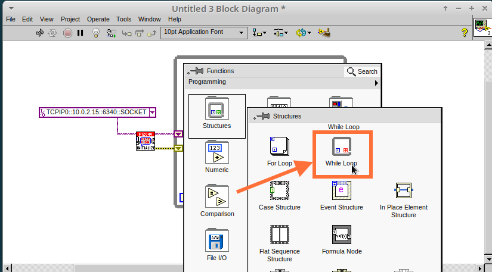Open the VISA resource name dropdown arrow
Viewport: 492px width, 272px height.
tap(152, 112)
